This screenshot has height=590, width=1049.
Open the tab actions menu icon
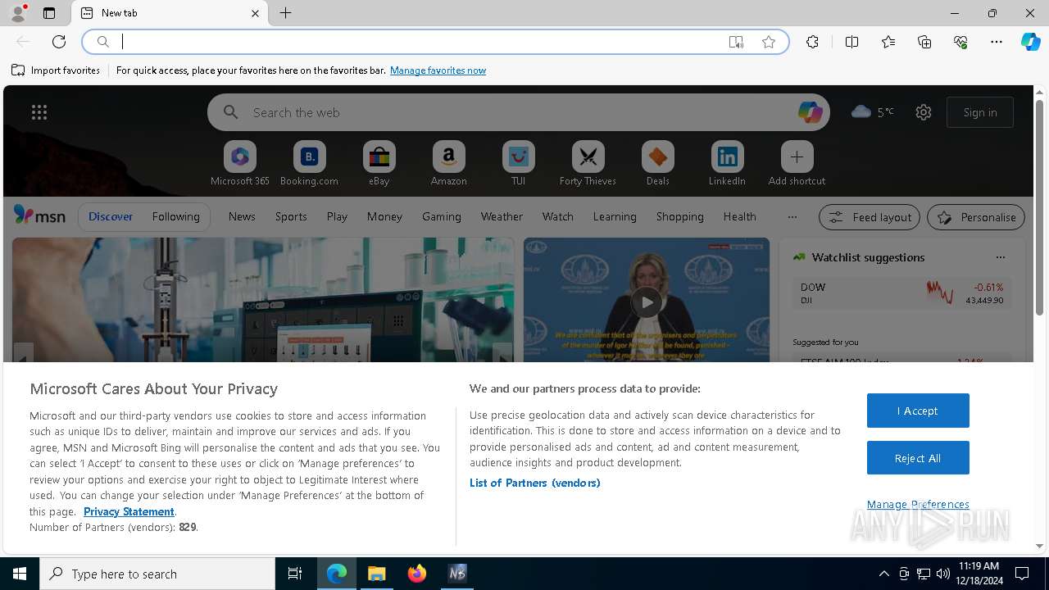49,13
